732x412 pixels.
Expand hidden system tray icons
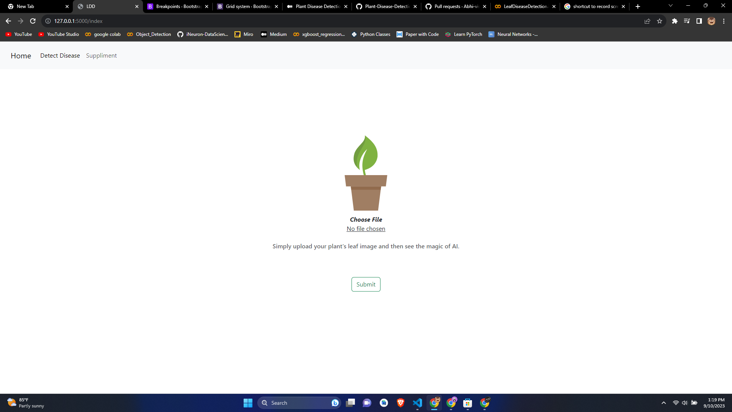coord(663,402)
